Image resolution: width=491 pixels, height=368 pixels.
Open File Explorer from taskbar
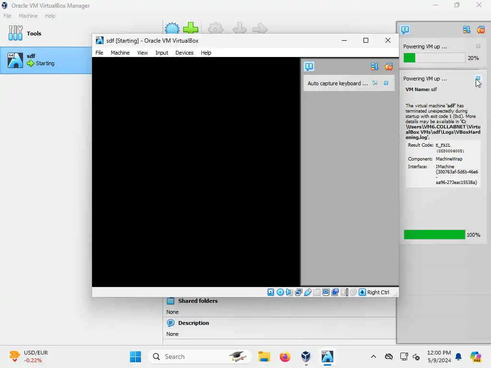264,356
